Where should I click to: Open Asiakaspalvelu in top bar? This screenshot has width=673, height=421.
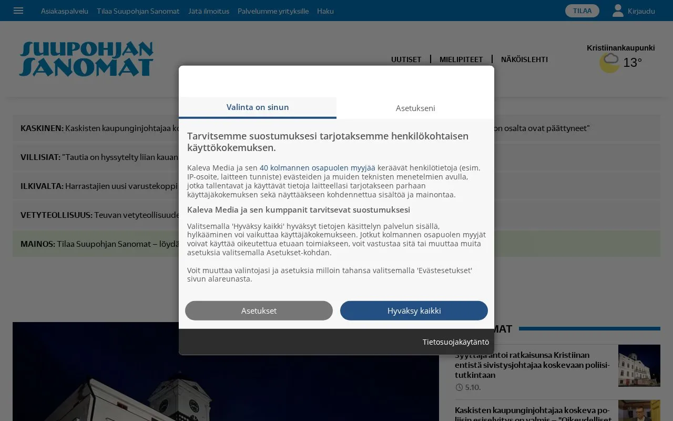point(65,11)
